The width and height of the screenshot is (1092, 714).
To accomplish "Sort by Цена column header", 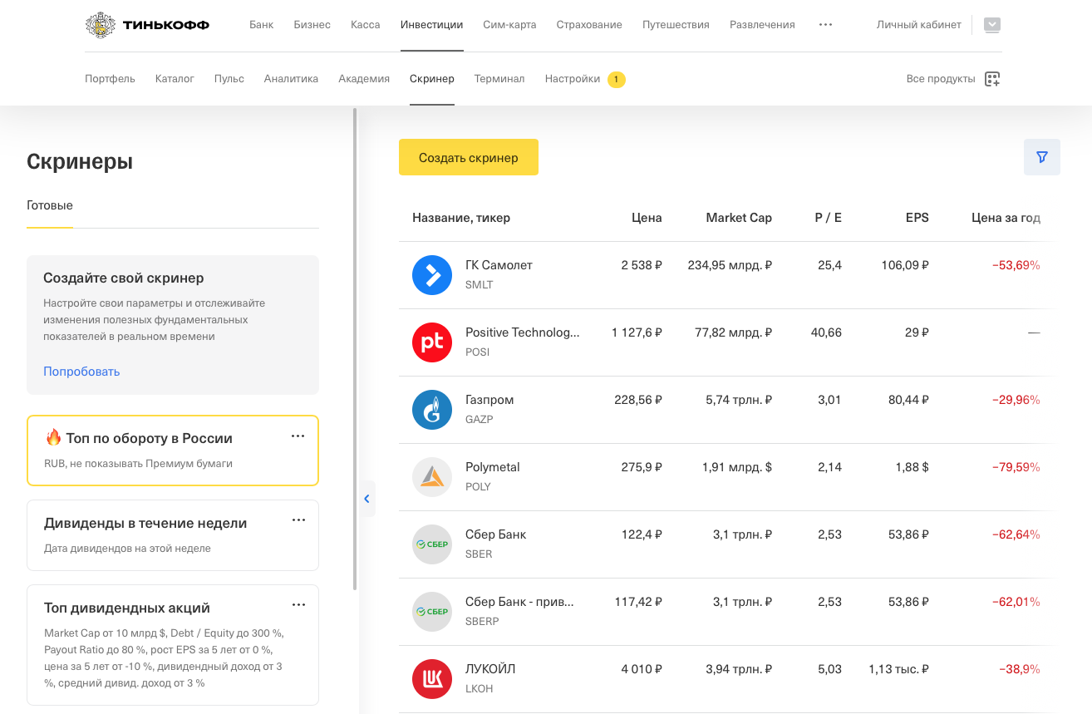I will pos(647,218).
